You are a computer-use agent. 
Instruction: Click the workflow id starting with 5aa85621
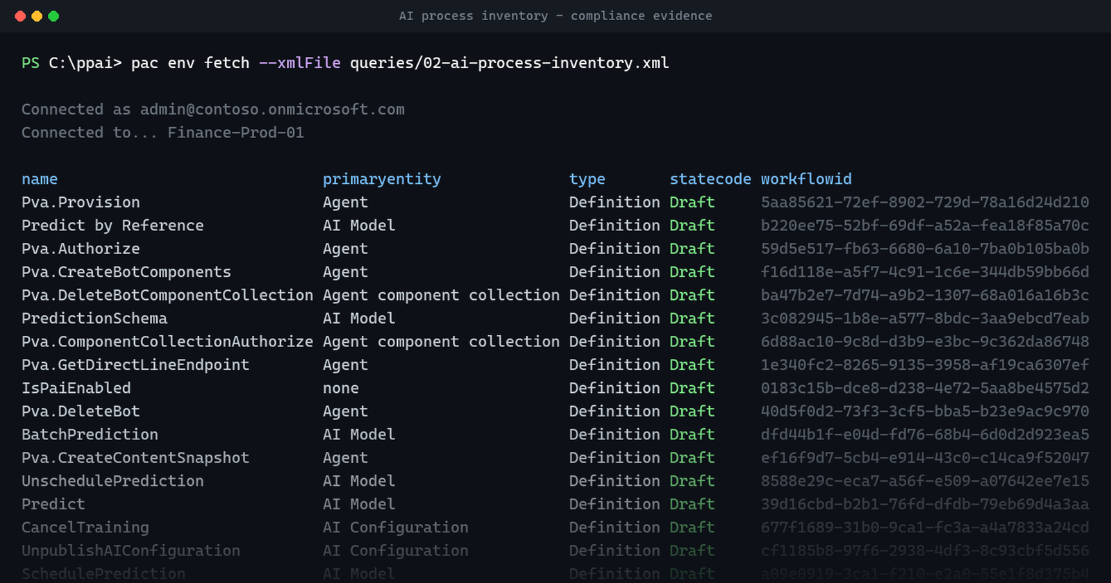pyautogui.click(x=925, y=203)
